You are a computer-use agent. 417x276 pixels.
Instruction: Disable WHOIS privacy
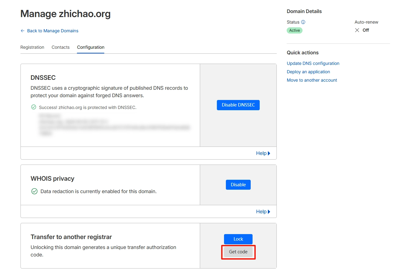coord(238,185)
